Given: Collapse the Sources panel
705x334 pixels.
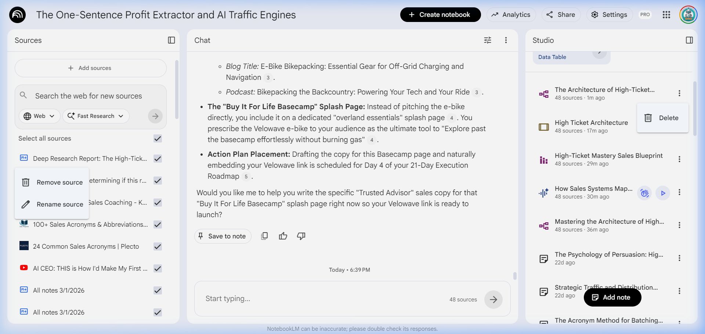Looking at the screenshot, I should 171,40.
